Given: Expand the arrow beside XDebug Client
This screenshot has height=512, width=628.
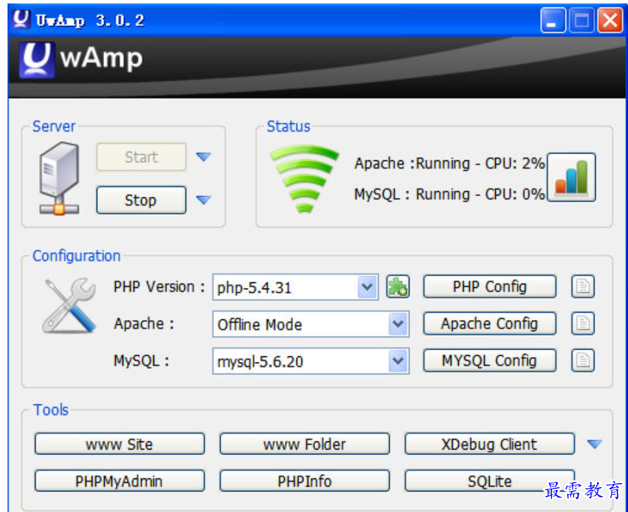Looking at the screenshot, I should point(594,444).
